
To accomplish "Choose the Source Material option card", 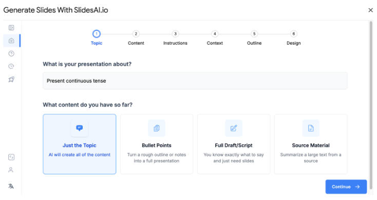I will click(x=311, y=144).
